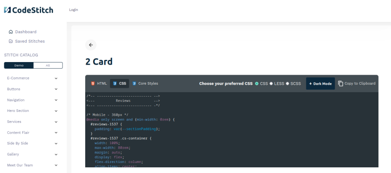
Task: Click the Saved Stitches folder icon
Action: tap(11, 42)
